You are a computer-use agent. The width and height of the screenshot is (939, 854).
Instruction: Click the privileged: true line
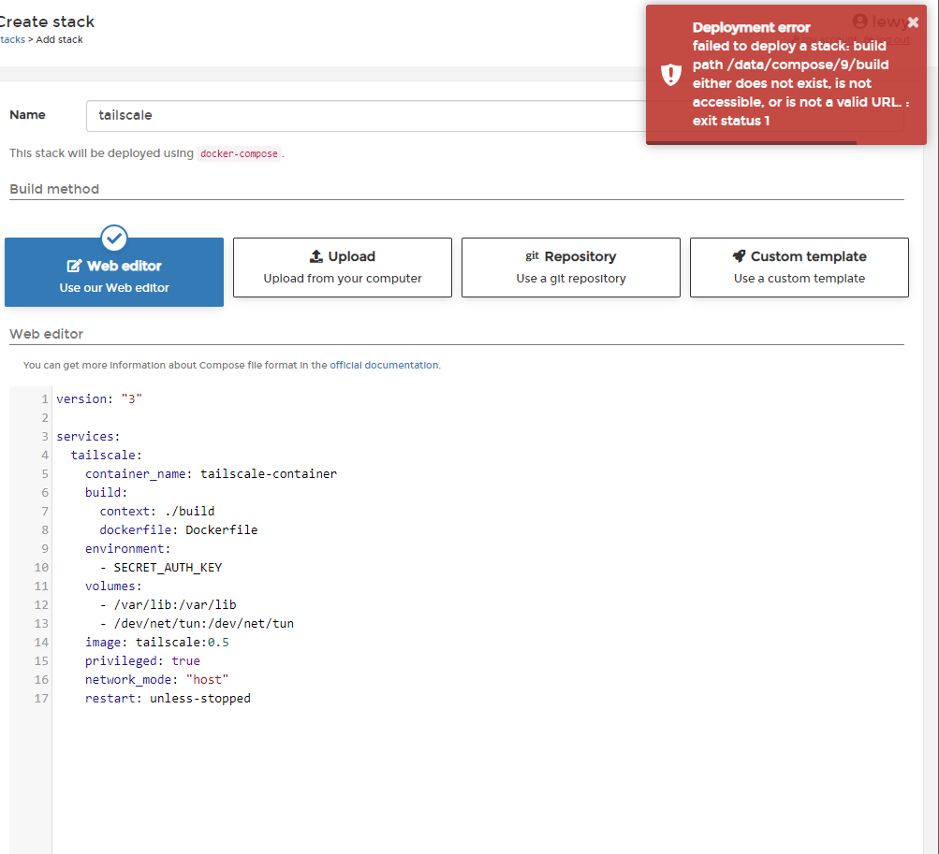[142, 660]
